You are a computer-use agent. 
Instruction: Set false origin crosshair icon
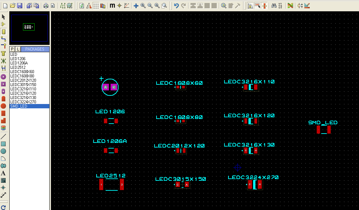click(x=119, y=6)
